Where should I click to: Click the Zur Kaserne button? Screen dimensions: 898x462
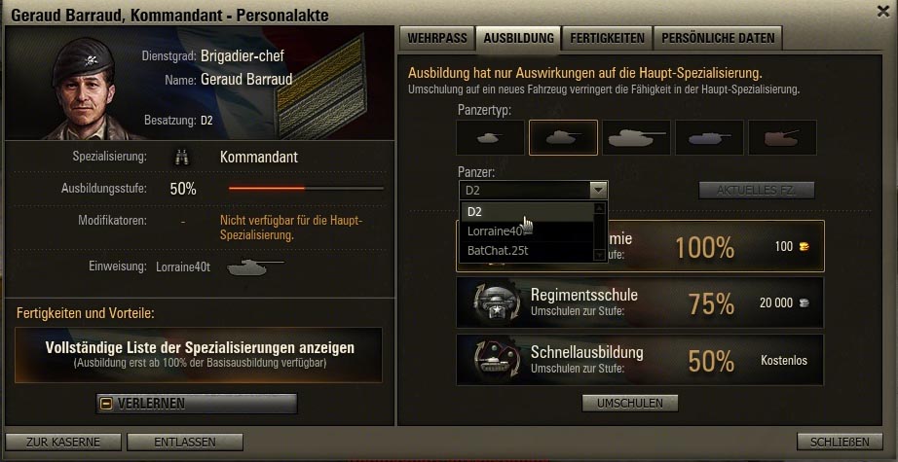(63, 442)
